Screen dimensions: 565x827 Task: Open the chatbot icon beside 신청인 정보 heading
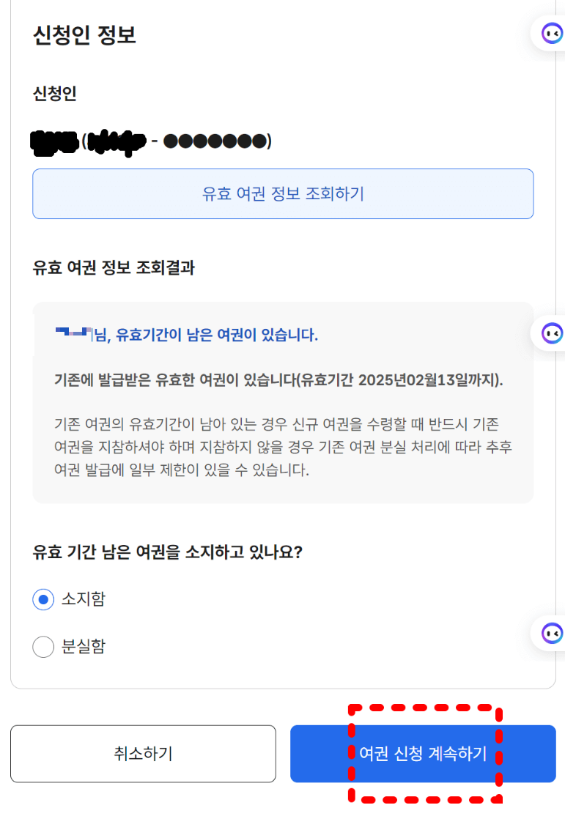tap(551, 34)
